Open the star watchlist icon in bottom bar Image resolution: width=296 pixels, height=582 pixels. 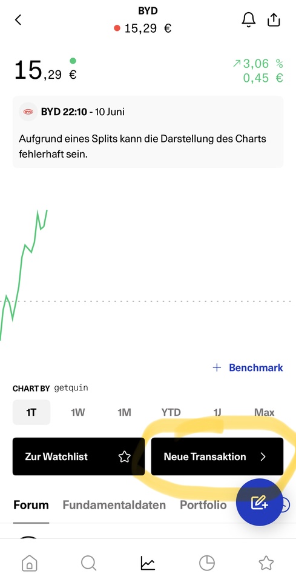266,563
